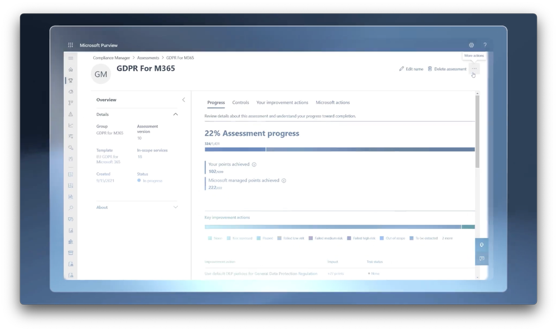Viewport: 557px width, 331px height.
Task: Click the 22% assessment progress bar
Action: [340, 149]
